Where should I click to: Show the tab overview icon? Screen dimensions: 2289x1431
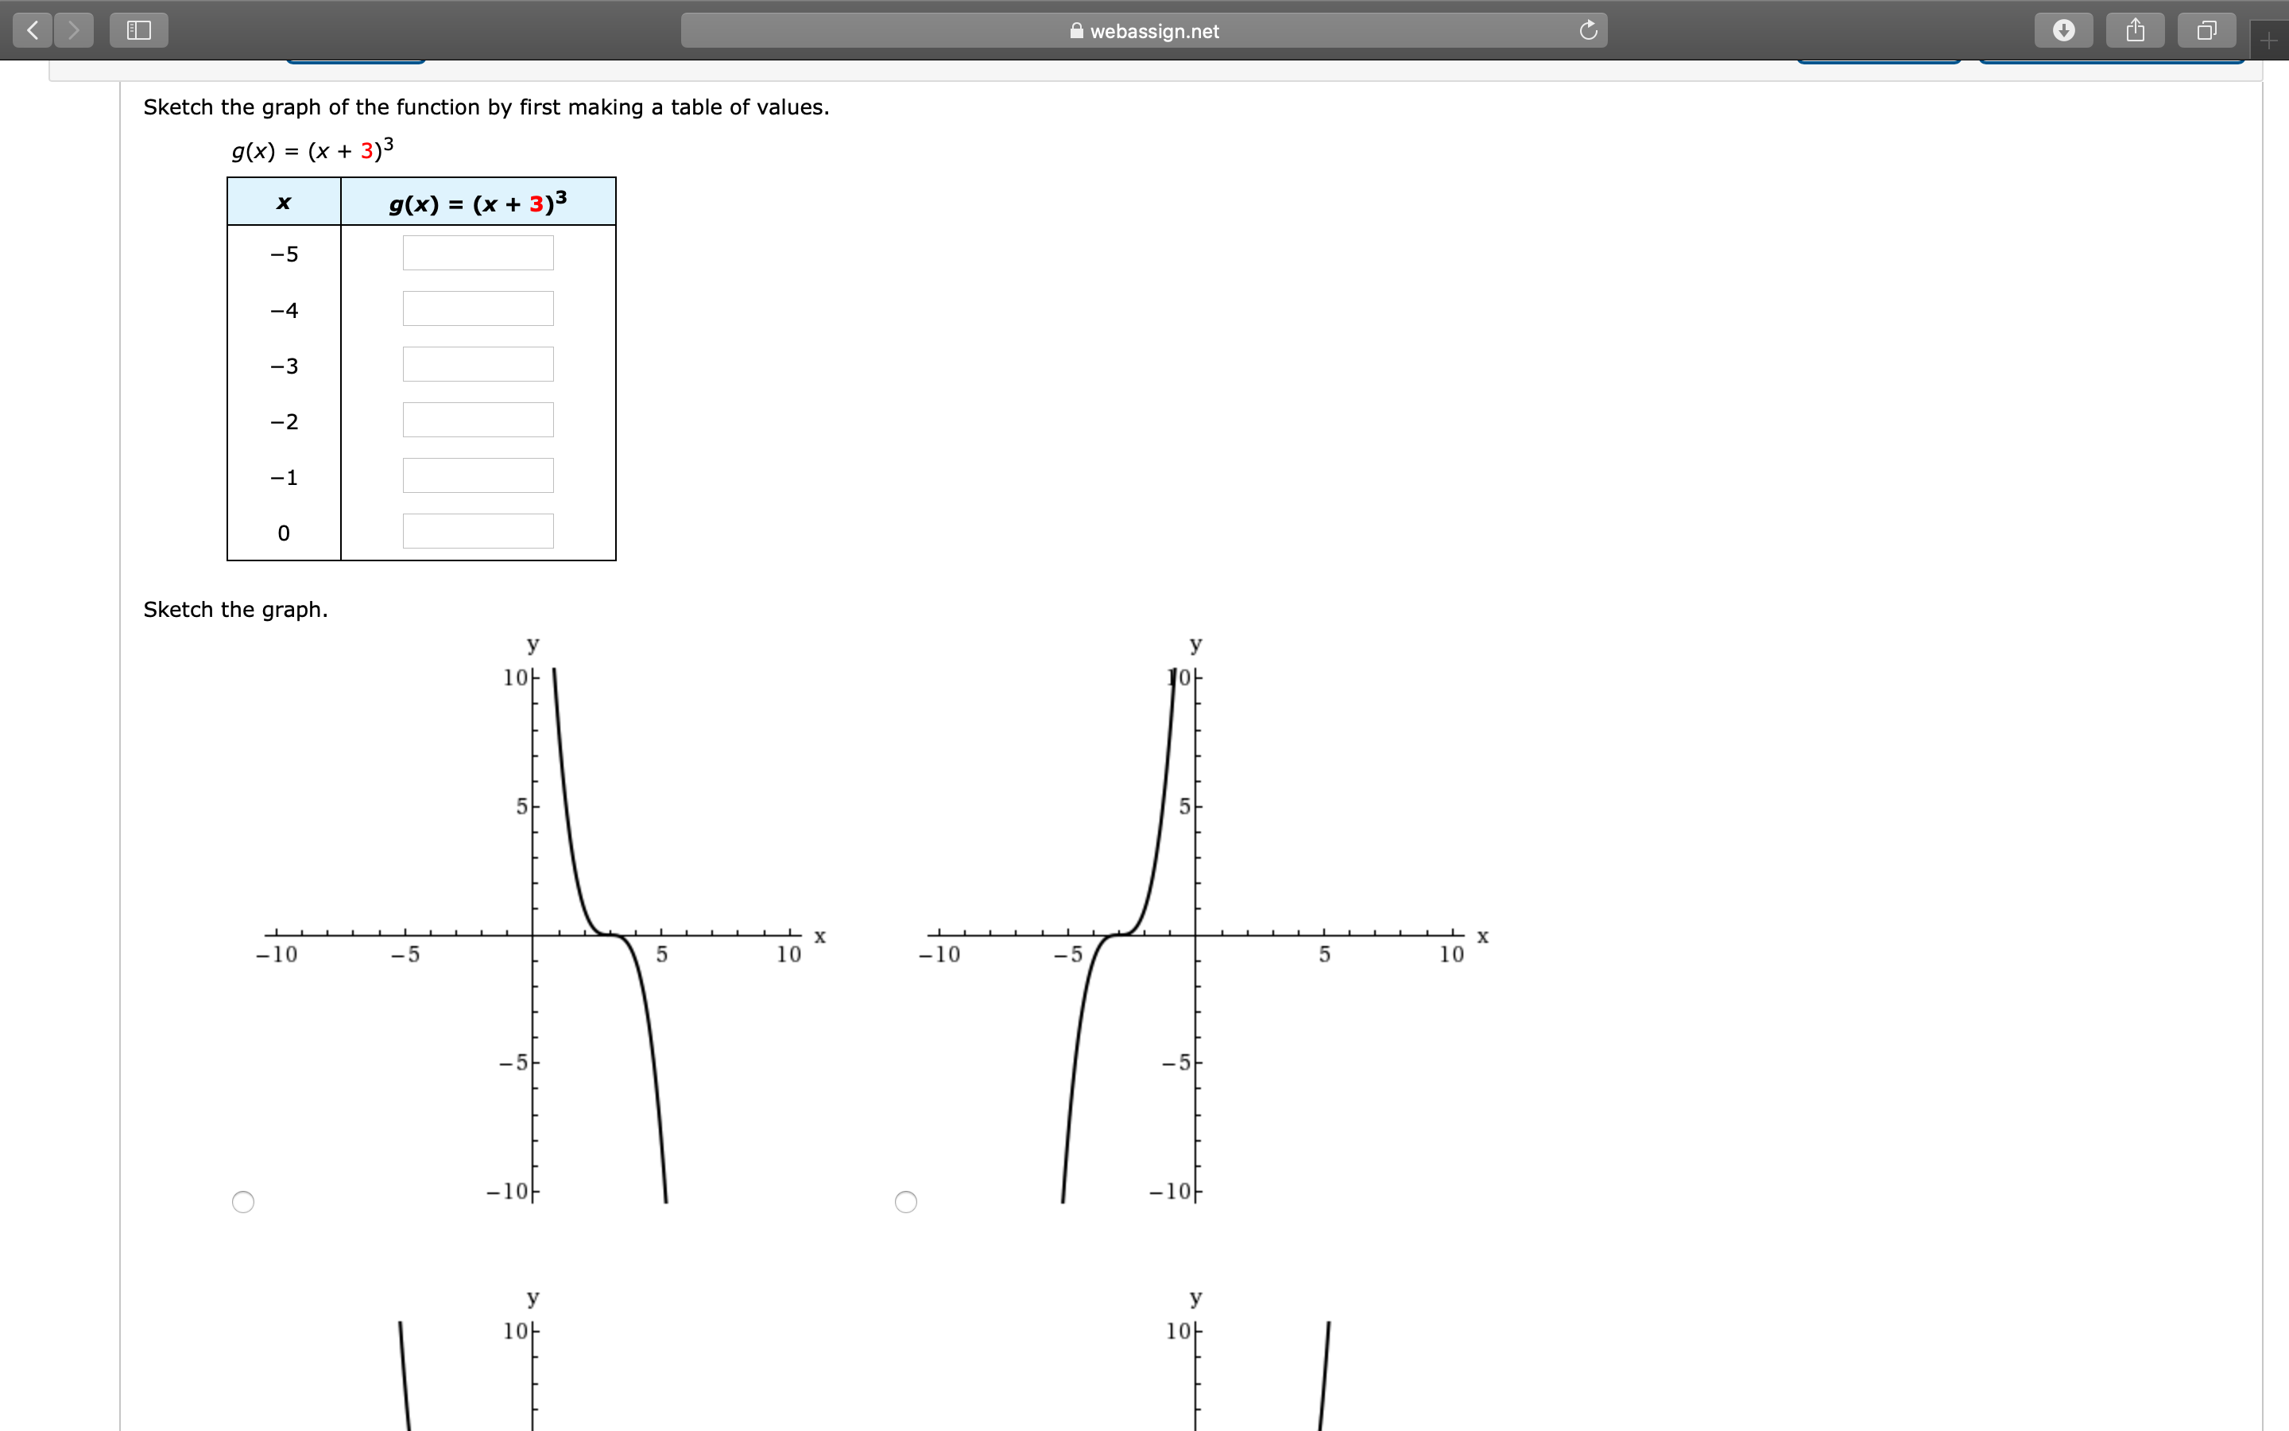(x=2206, y=30)
